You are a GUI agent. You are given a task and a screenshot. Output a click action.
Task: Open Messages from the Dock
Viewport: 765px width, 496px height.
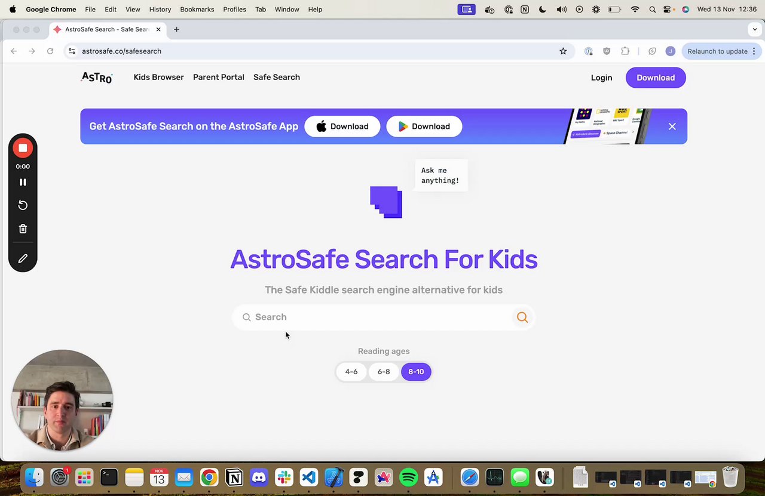pos(520,477)
